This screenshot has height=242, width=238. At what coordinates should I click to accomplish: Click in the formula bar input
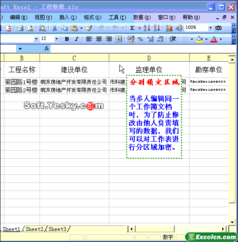(x=143, y=49)
